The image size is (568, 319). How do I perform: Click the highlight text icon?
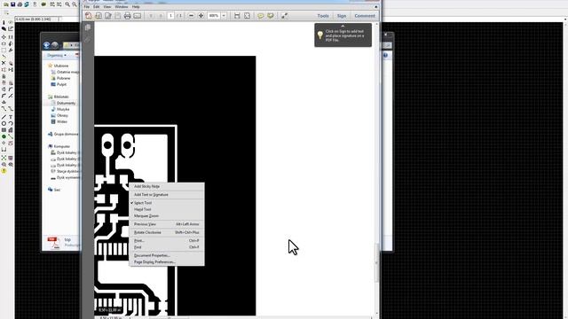click(270, 16)
